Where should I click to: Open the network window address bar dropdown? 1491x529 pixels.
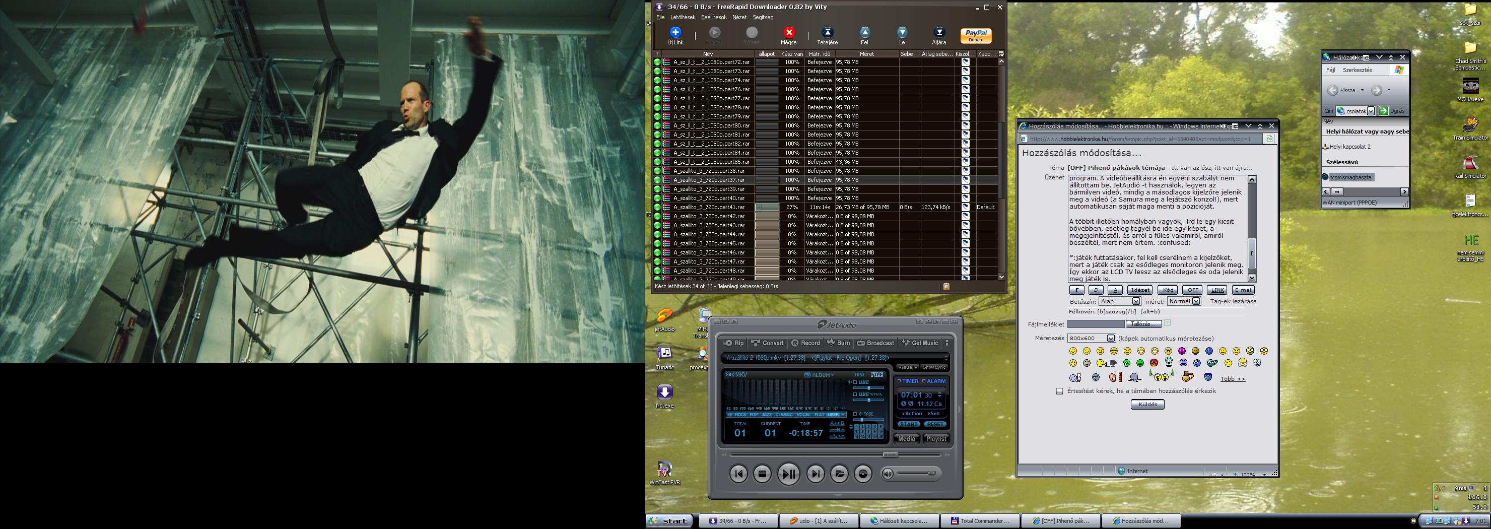coord(1371,111)
